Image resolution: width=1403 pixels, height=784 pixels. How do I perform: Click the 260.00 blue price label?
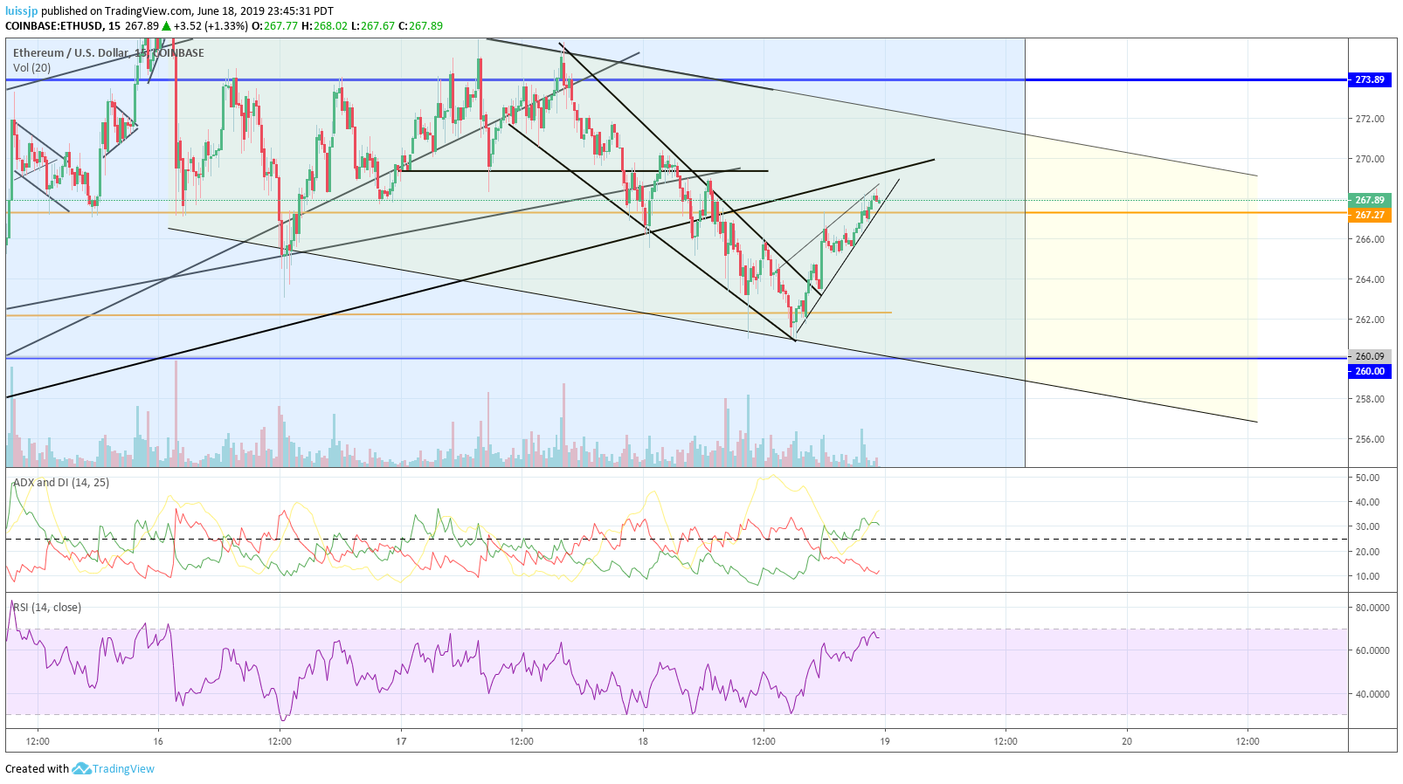pos(1369,371)
